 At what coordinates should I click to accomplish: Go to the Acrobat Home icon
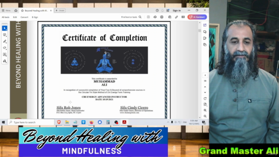coord(16,10)
